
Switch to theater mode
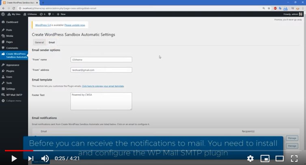click(x=280, y=159)
